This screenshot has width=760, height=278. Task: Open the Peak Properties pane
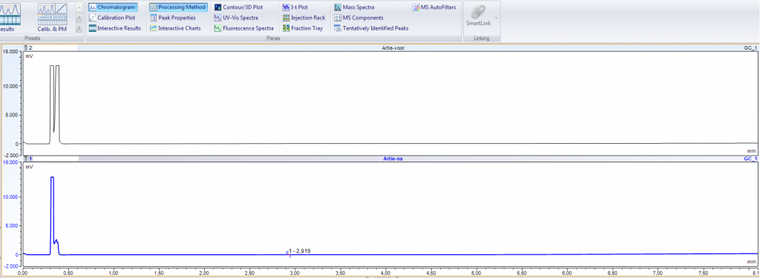coord(173,18)
